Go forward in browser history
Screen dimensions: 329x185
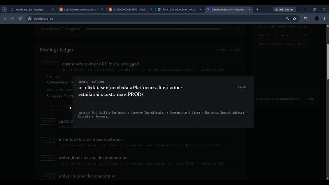coord(13,19)
